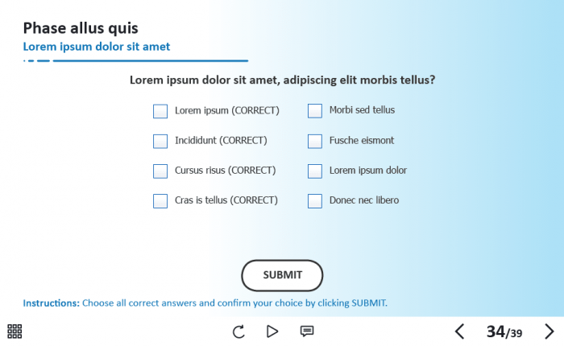Click the SUBMIT button
This screenshot has height=346, width=564.
tap(282, 275)
